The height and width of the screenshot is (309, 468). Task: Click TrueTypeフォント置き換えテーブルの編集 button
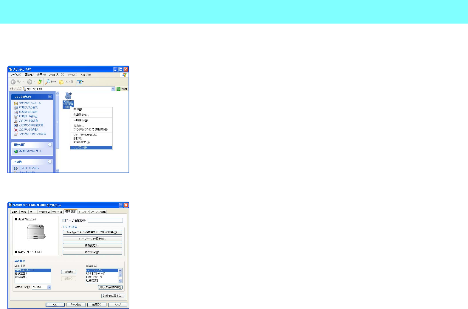coord(92,232)
